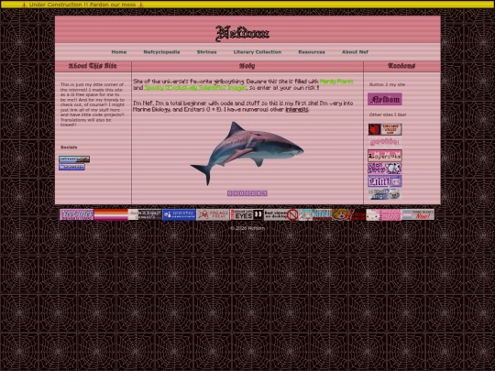Image resolution: width=495 pixels, height=371 pixels.
Task: Click the About This Site heading
Action: click(x=93, y=66)
